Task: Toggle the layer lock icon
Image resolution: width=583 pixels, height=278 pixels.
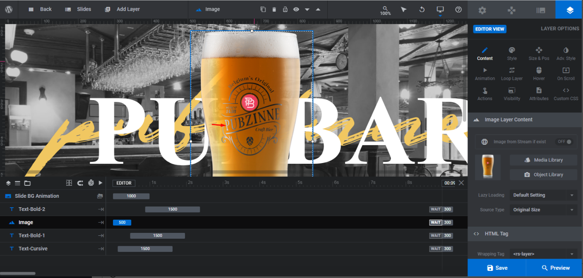Action: (285, 9)
